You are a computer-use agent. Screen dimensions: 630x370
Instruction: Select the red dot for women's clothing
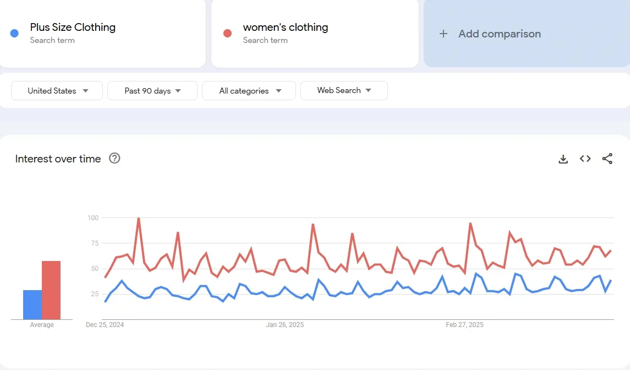[227, 34]
